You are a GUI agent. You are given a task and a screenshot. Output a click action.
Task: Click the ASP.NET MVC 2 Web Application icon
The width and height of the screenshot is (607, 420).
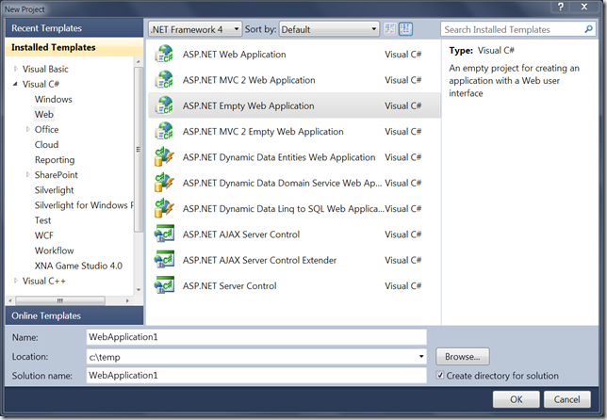tap(164, 80)
